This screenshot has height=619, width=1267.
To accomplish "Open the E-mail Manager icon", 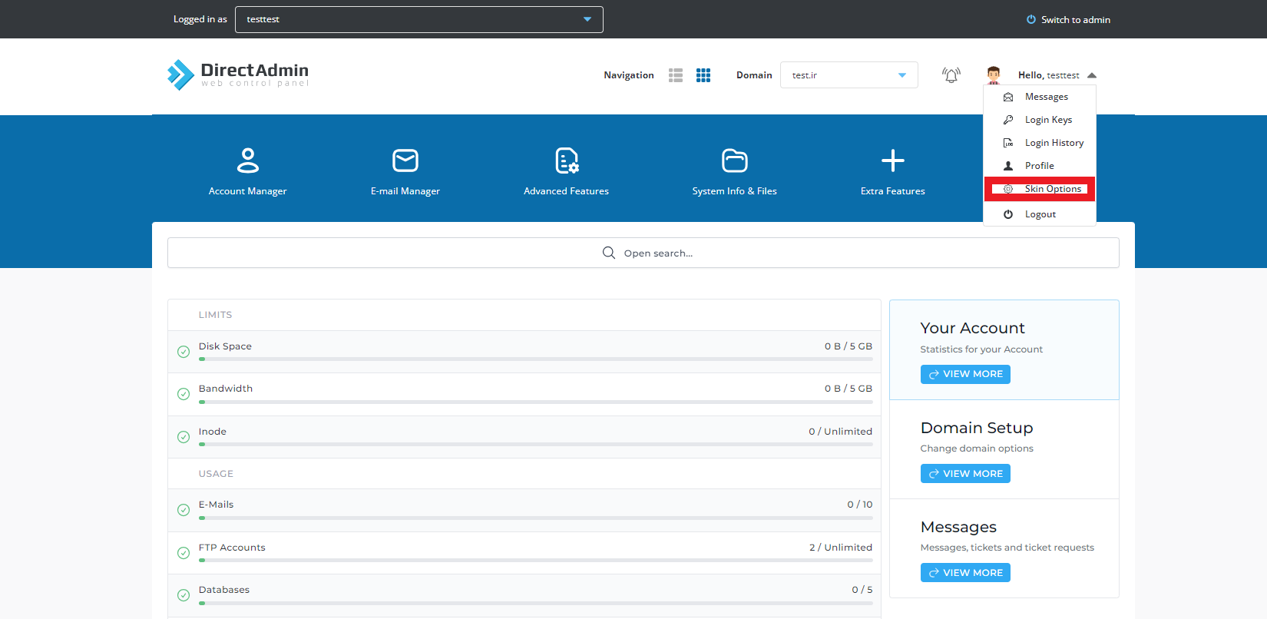I will [405, 161].
